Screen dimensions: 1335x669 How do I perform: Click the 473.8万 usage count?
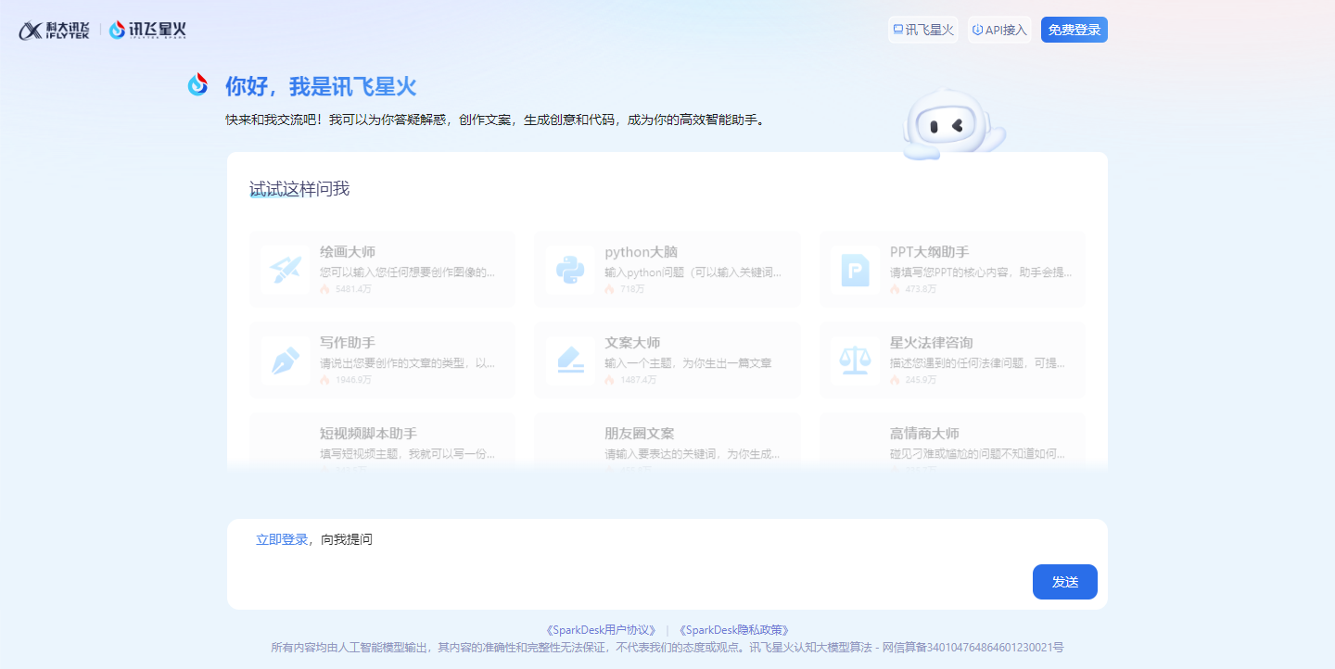click(922, 289)
